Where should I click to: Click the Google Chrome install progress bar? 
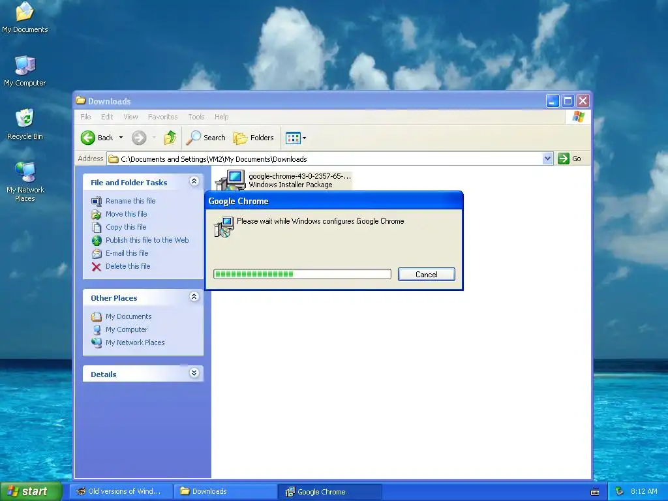coord(302,274)
